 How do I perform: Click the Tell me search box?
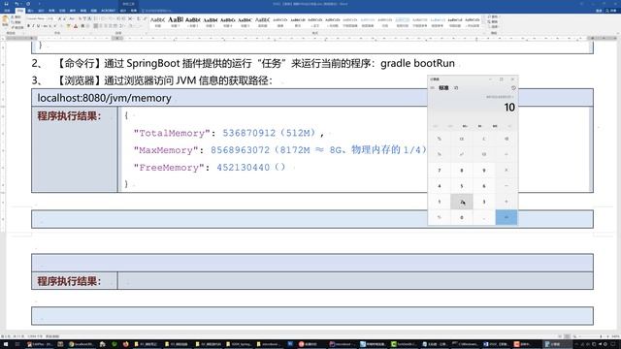[x=157, y=11]
